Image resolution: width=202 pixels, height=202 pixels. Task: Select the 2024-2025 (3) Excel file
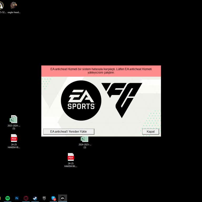[x=85, y=142]
